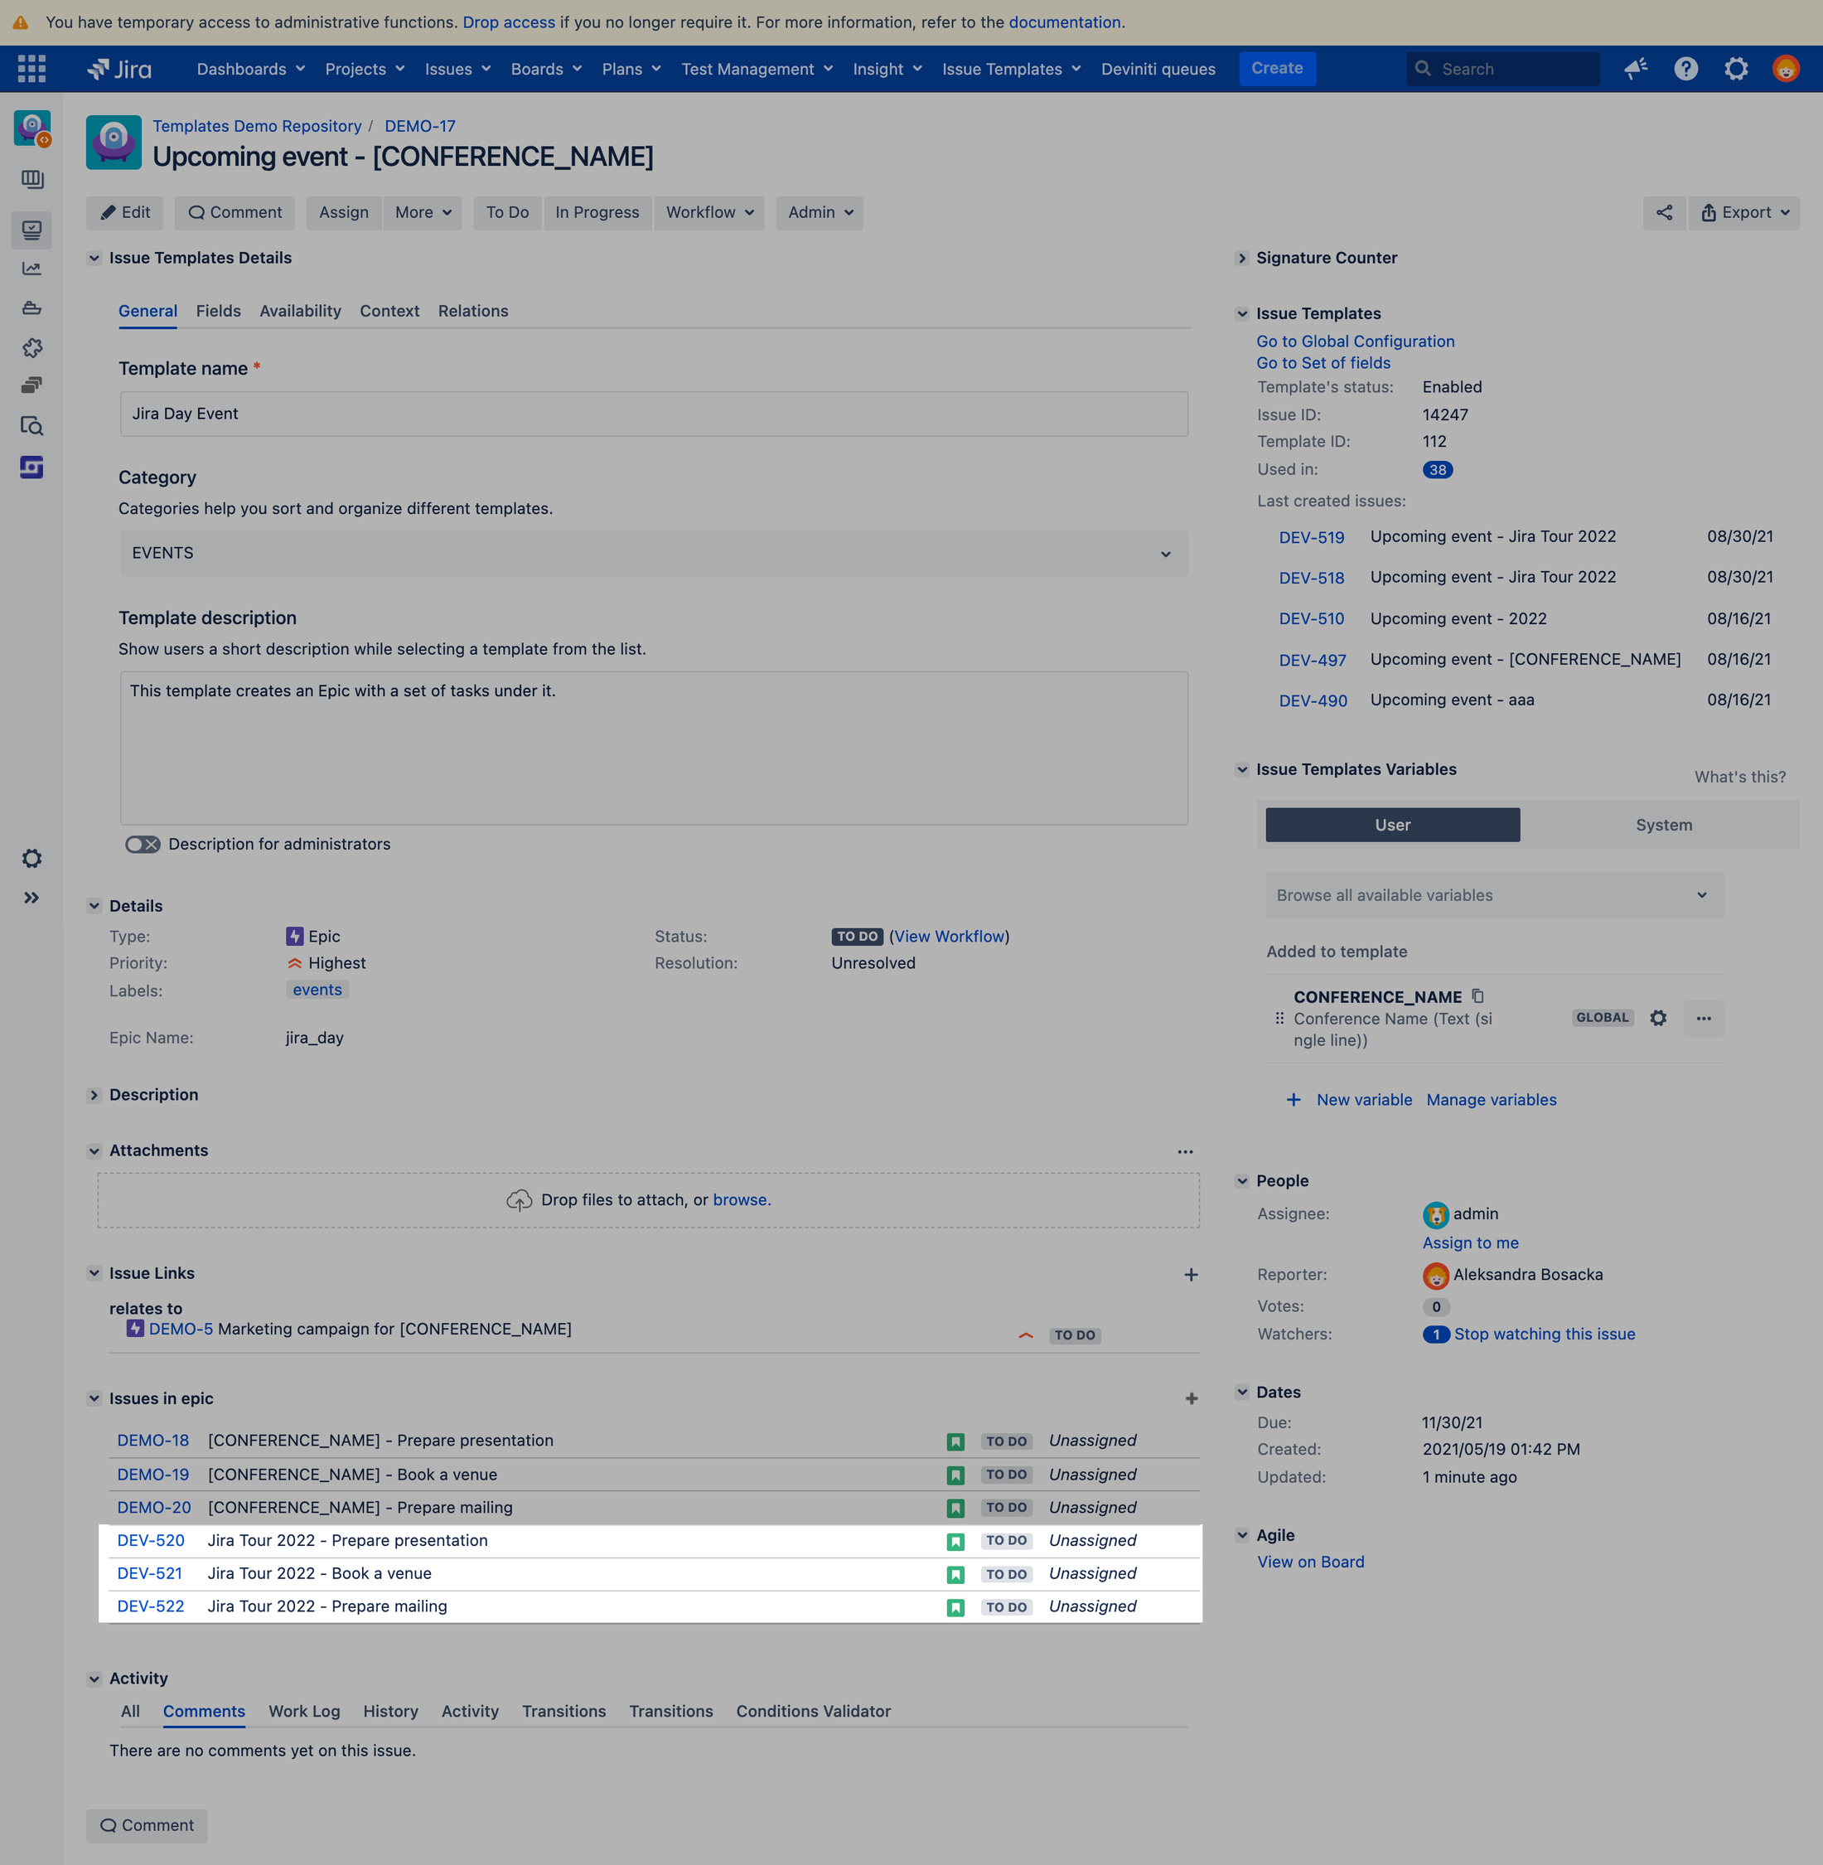
Task: Open issue DEV-521 link
Action: [x=149, y=1574]
